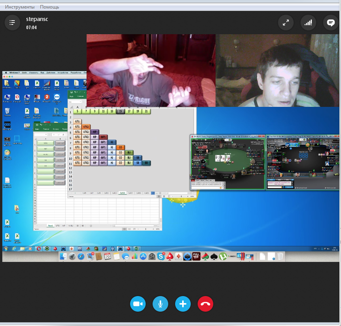Viewport: 341px width, 326px height.
Task: Click the teal BB button in row 11
Action: coord(146,163)
